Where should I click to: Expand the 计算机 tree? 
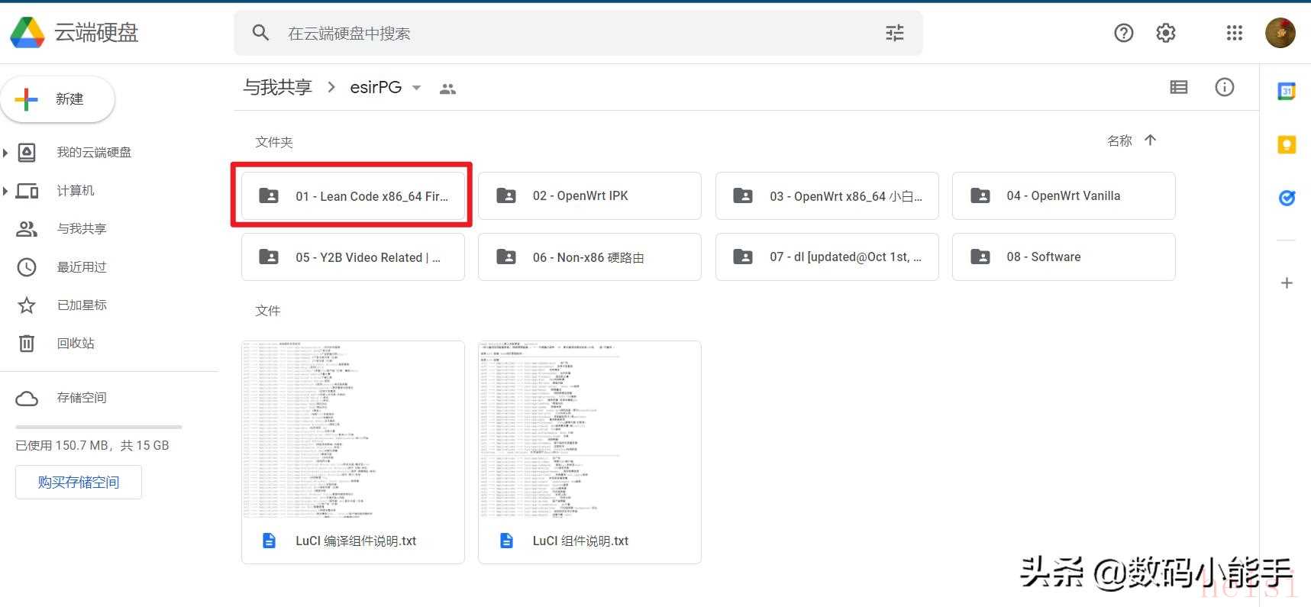(6, 191)
